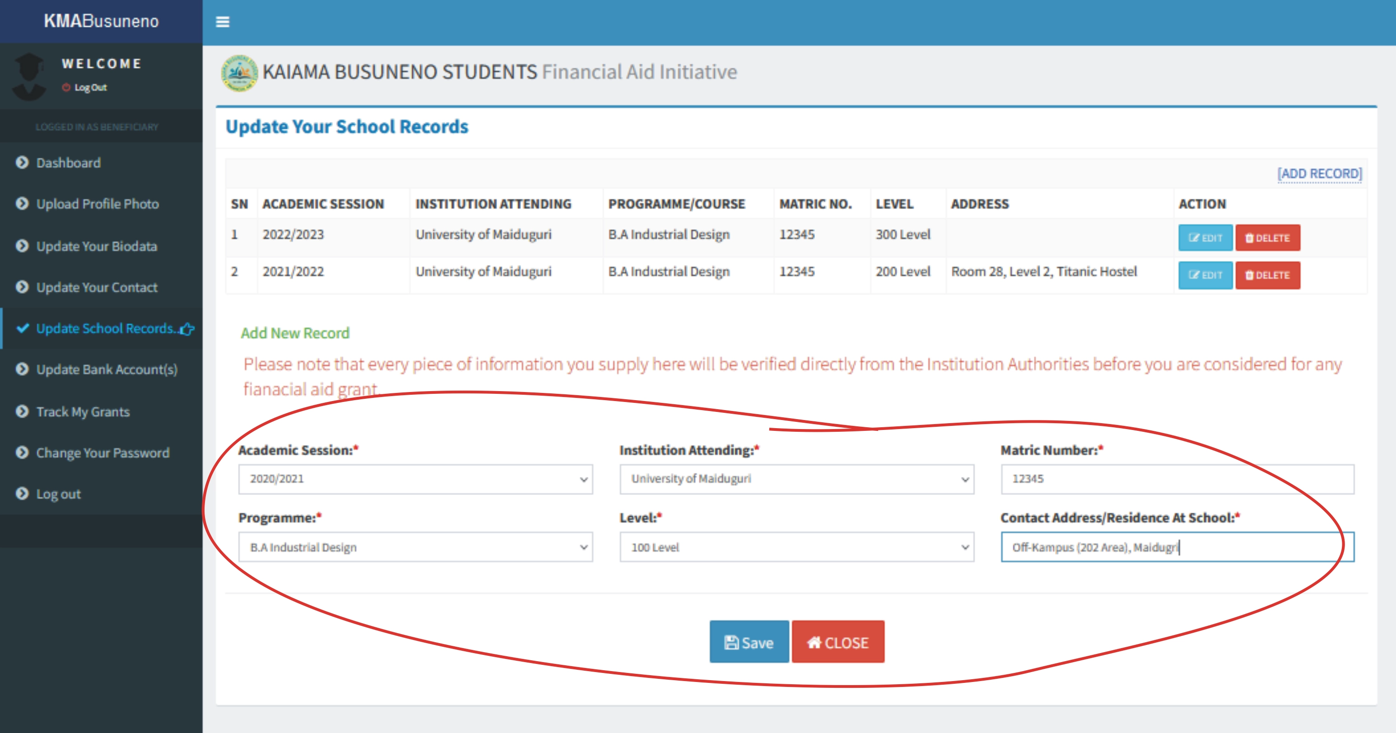Click the ADD RECORD link
Screen dimensions: 1396x733
coord(1319,173)
